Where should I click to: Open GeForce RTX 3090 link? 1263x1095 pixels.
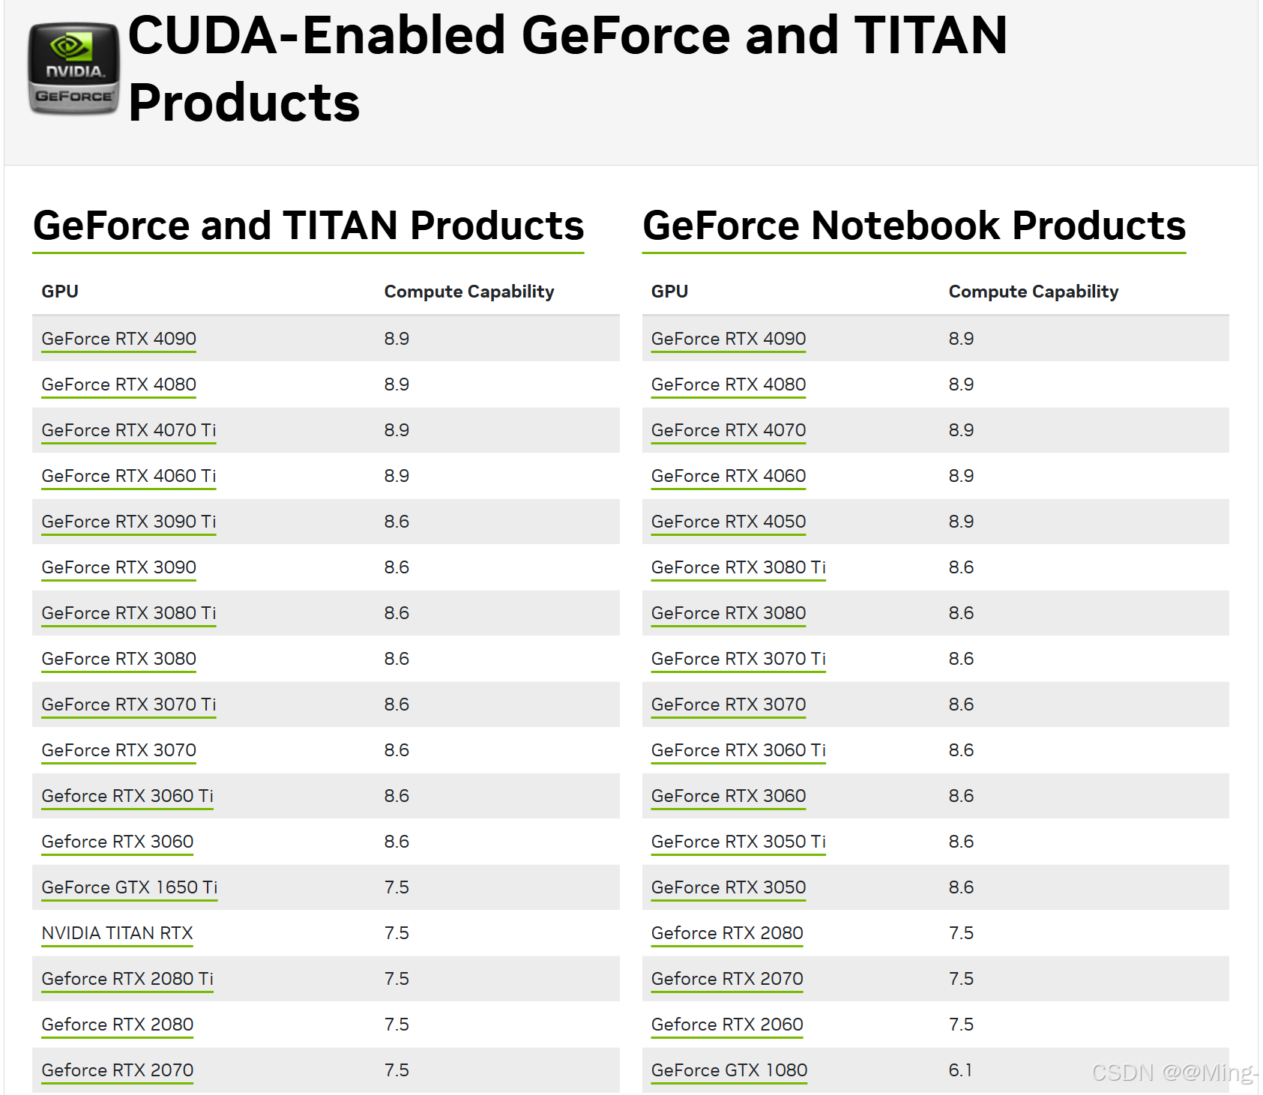click(x=118, y=567)
